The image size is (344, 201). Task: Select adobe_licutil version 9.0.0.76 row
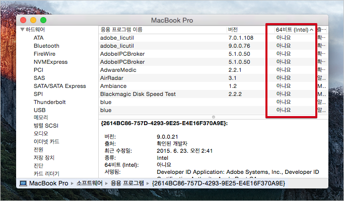[213, 46]
